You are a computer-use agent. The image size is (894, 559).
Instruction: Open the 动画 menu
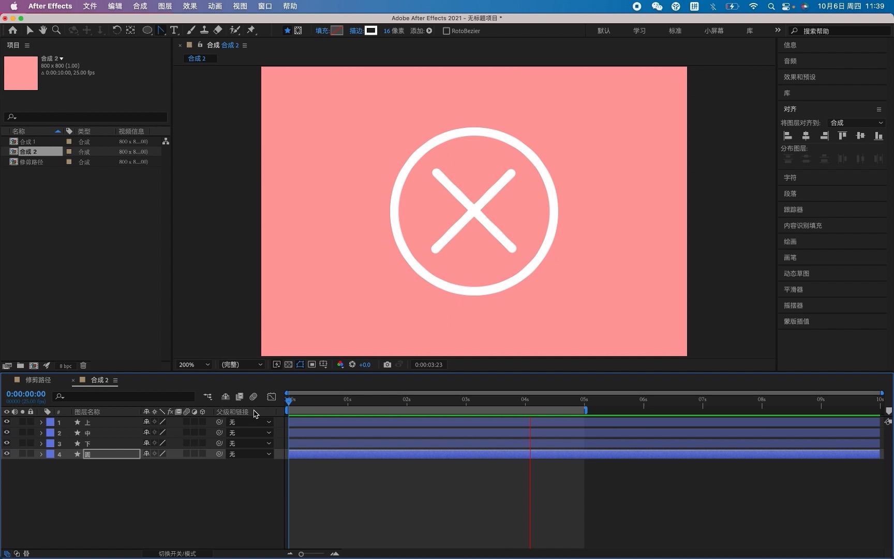[215, 6]
